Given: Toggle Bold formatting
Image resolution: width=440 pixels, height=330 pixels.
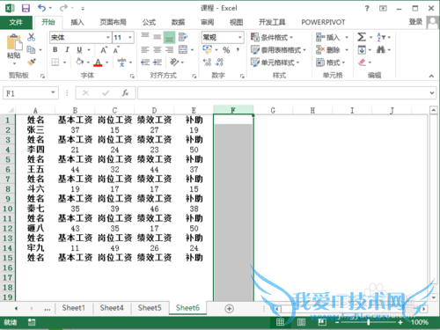Looking at the screenshot, I should [x=55, y=50].
